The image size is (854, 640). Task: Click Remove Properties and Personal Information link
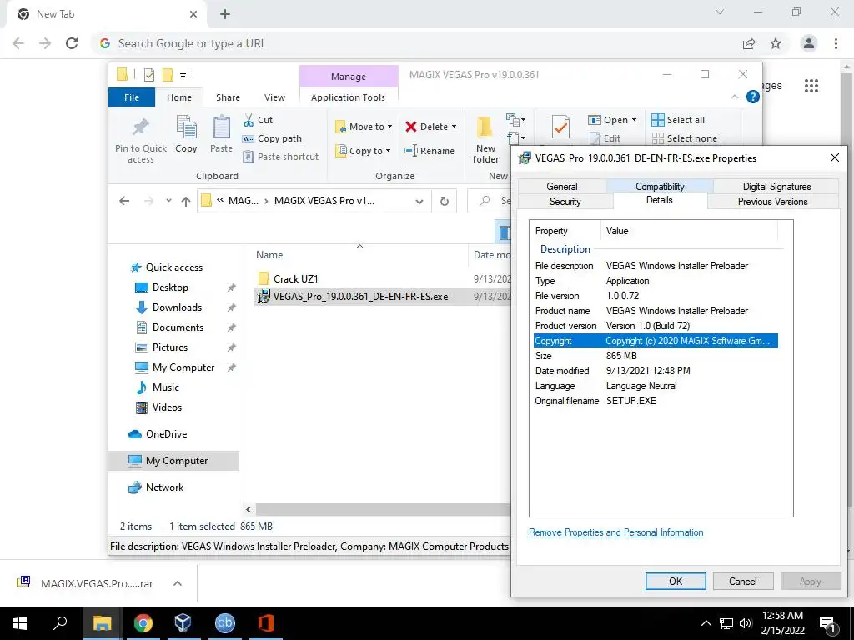tap(616, 532)
